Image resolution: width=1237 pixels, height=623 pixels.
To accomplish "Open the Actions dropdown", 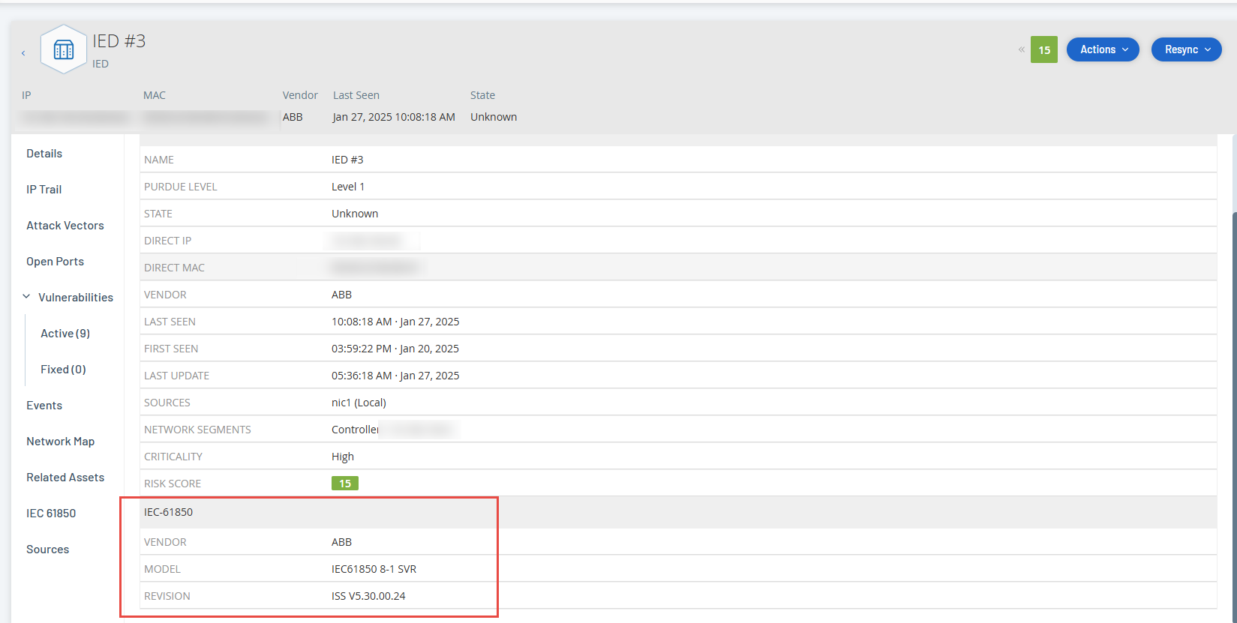I will coord(1103,49).
